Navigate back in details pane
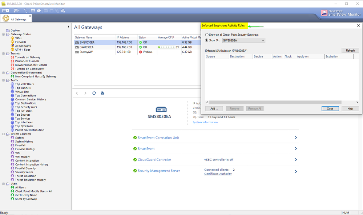The height and width of the screenshot is (215, 363). pos(77,93)
